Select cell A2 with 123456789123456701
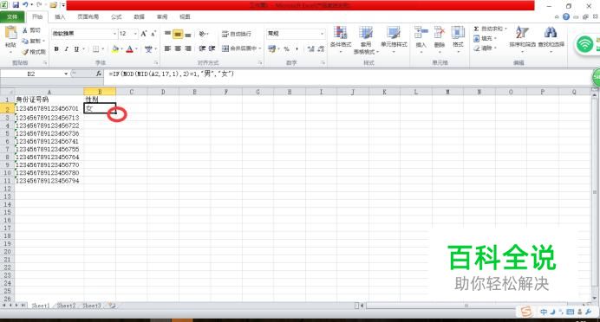Viewport: 600px width, 322px height. (49, 109)
